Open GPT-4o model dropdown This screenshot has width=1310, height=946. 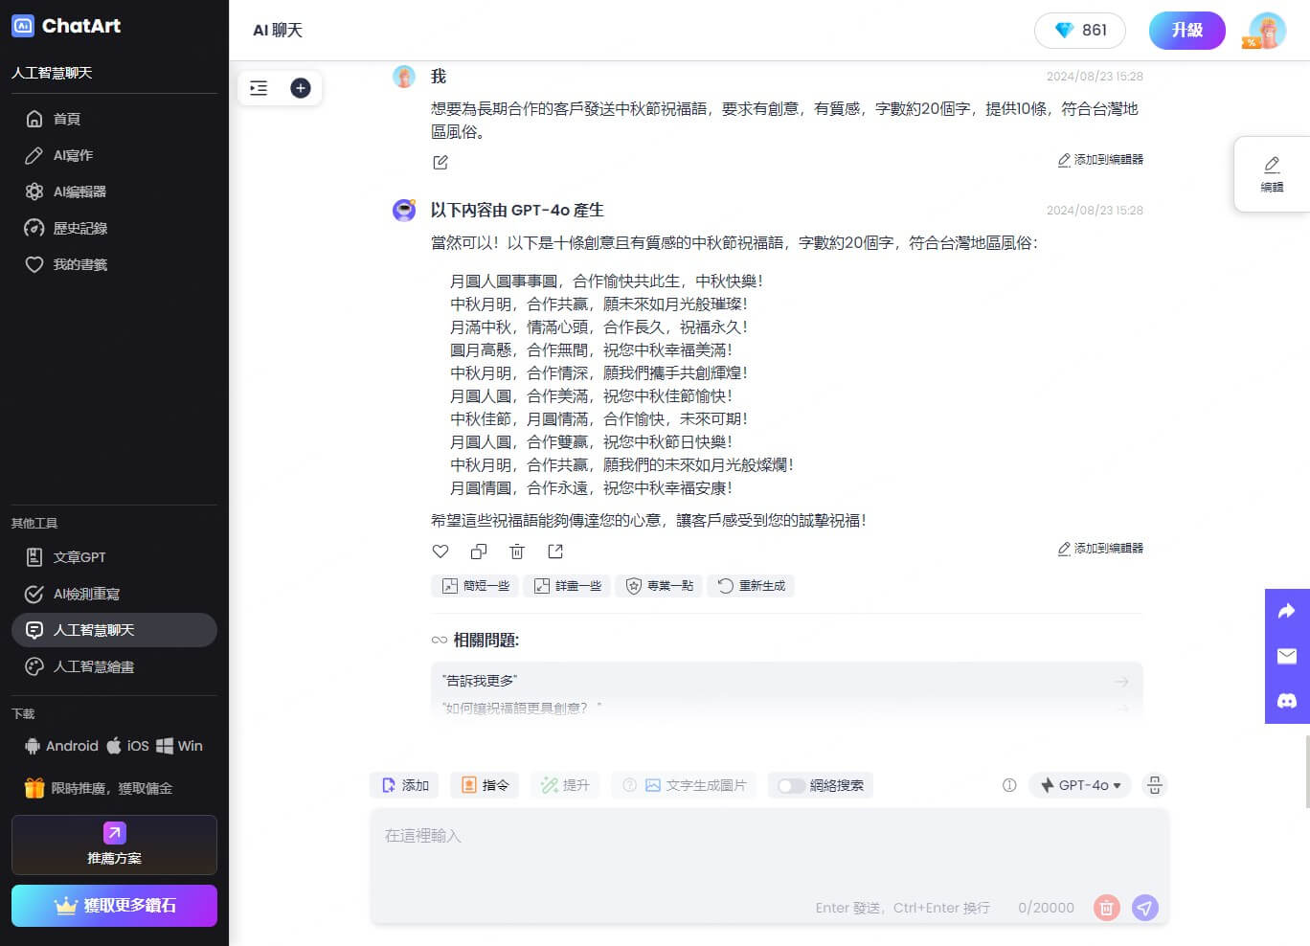point(1080,785)
